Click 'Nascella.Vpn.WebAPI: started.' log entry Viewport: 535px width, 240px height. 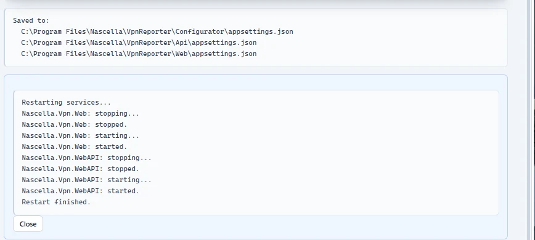[x=81, y=191]
